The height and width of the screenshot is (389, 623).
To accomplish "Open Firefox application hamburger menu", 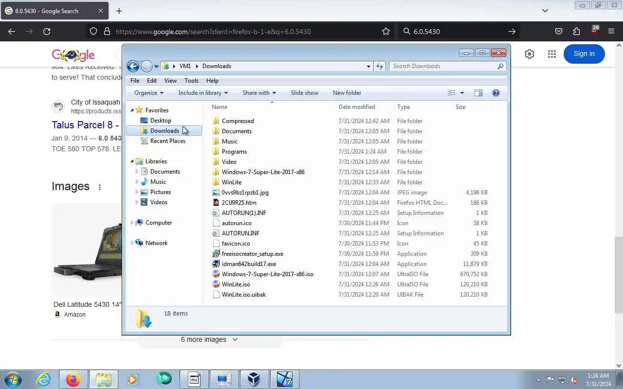I will (611, 32).
